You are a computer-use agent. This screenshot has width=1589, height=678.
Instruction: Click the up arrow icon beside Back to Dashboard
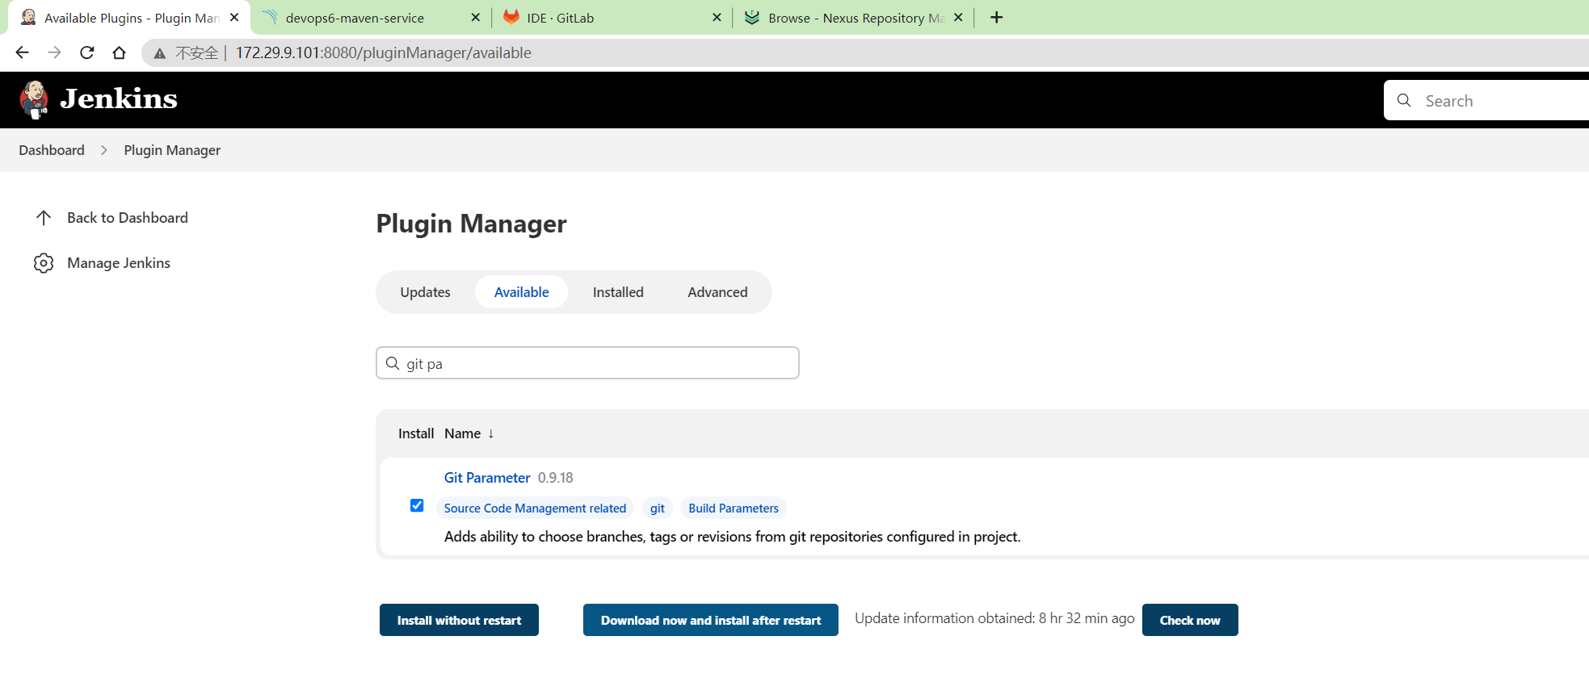pos(44,218)
